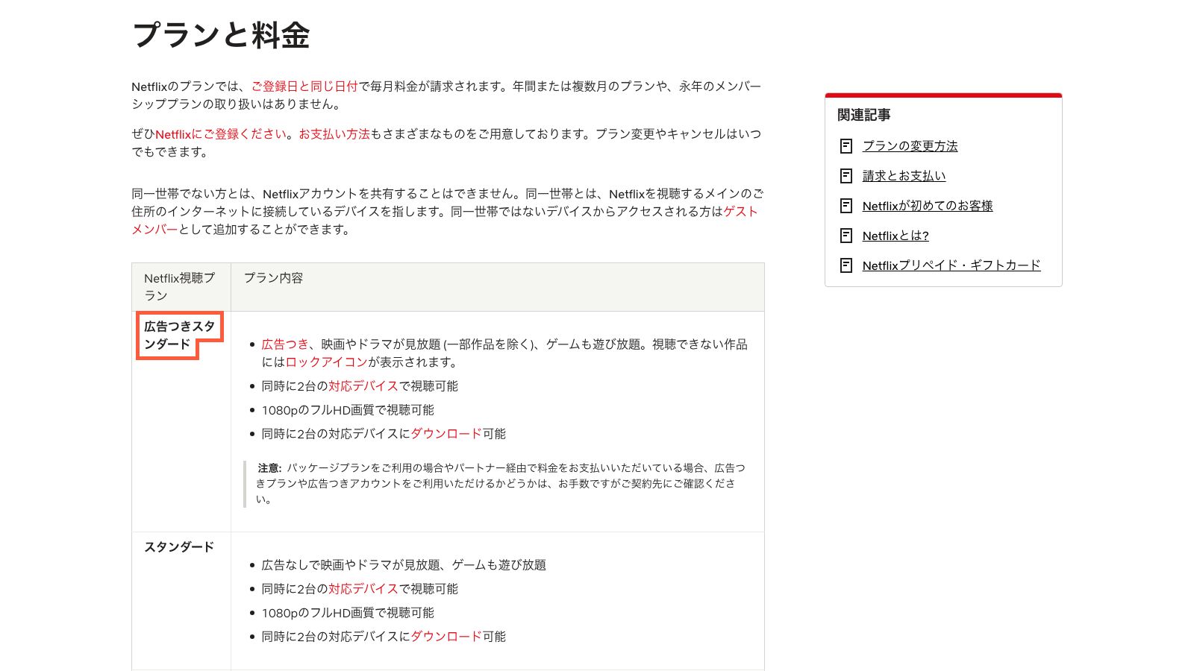Click the 関連記事 sidebar heading

864,115
